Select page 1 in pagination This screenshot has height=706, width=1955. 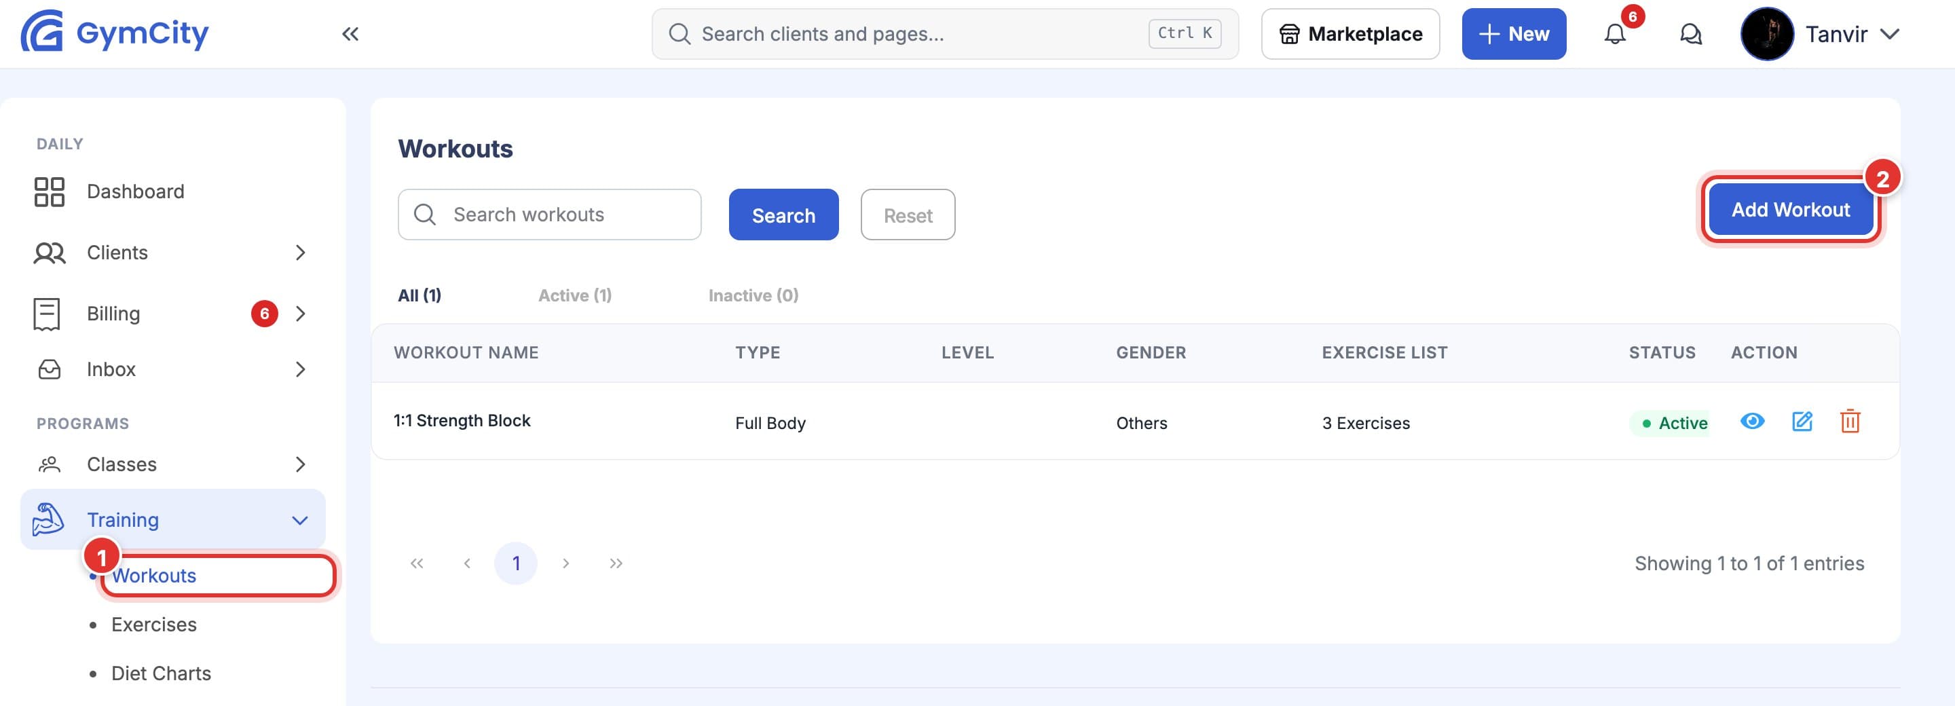click(516, 563)
